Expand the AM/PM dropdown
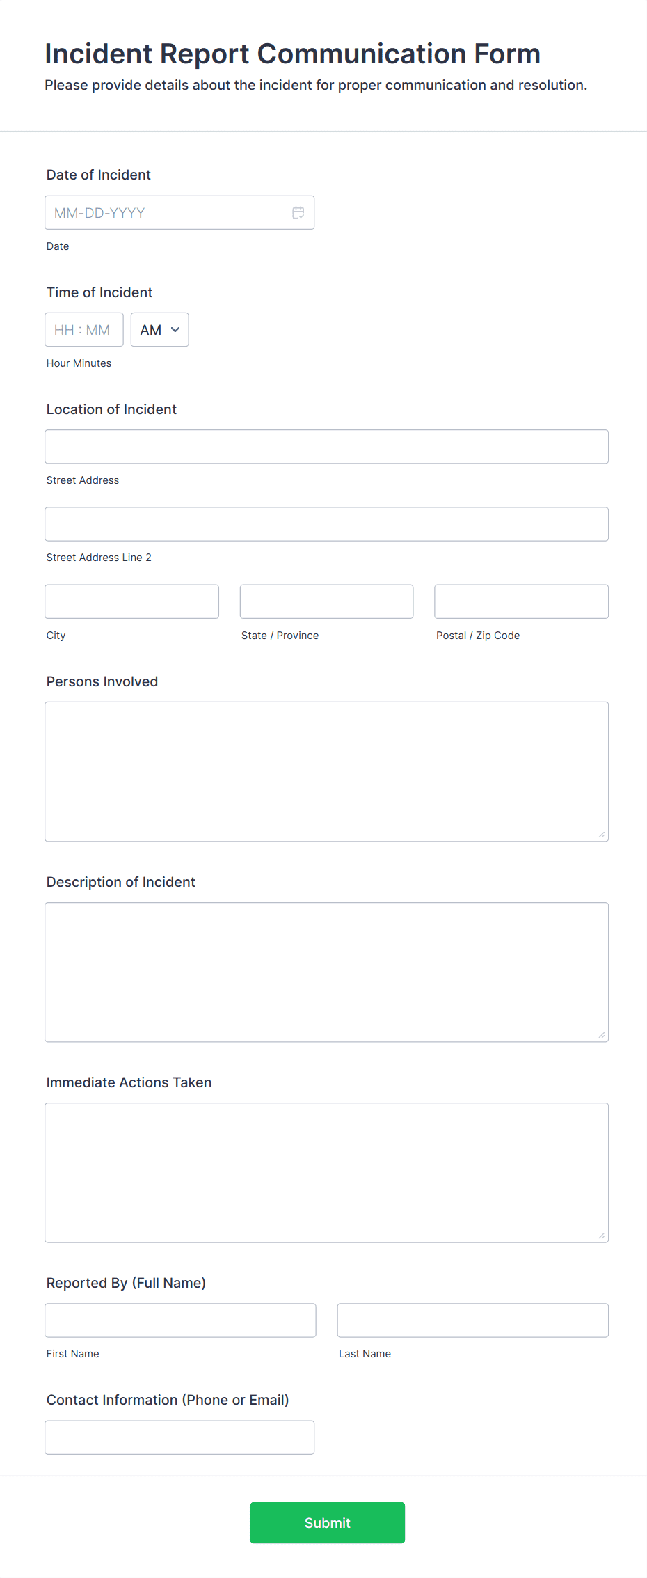 [x=159, y=329]
